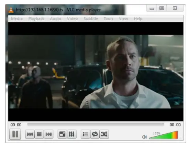Maximize the VLC window
This screenshot has width=189, height=145.
click(x=162, y=8)
